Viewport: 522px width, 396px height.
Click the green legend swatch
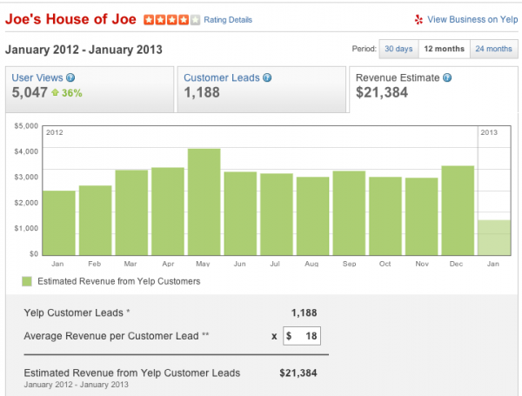tap(27, 281)
